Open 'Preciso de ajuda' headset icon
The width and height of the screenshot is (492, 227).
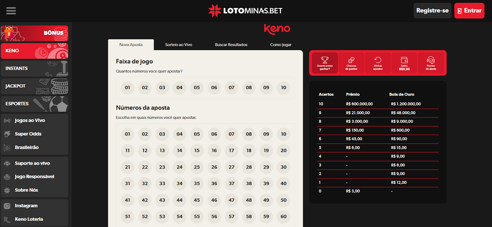pyautogui.click(x=431, y=63)
